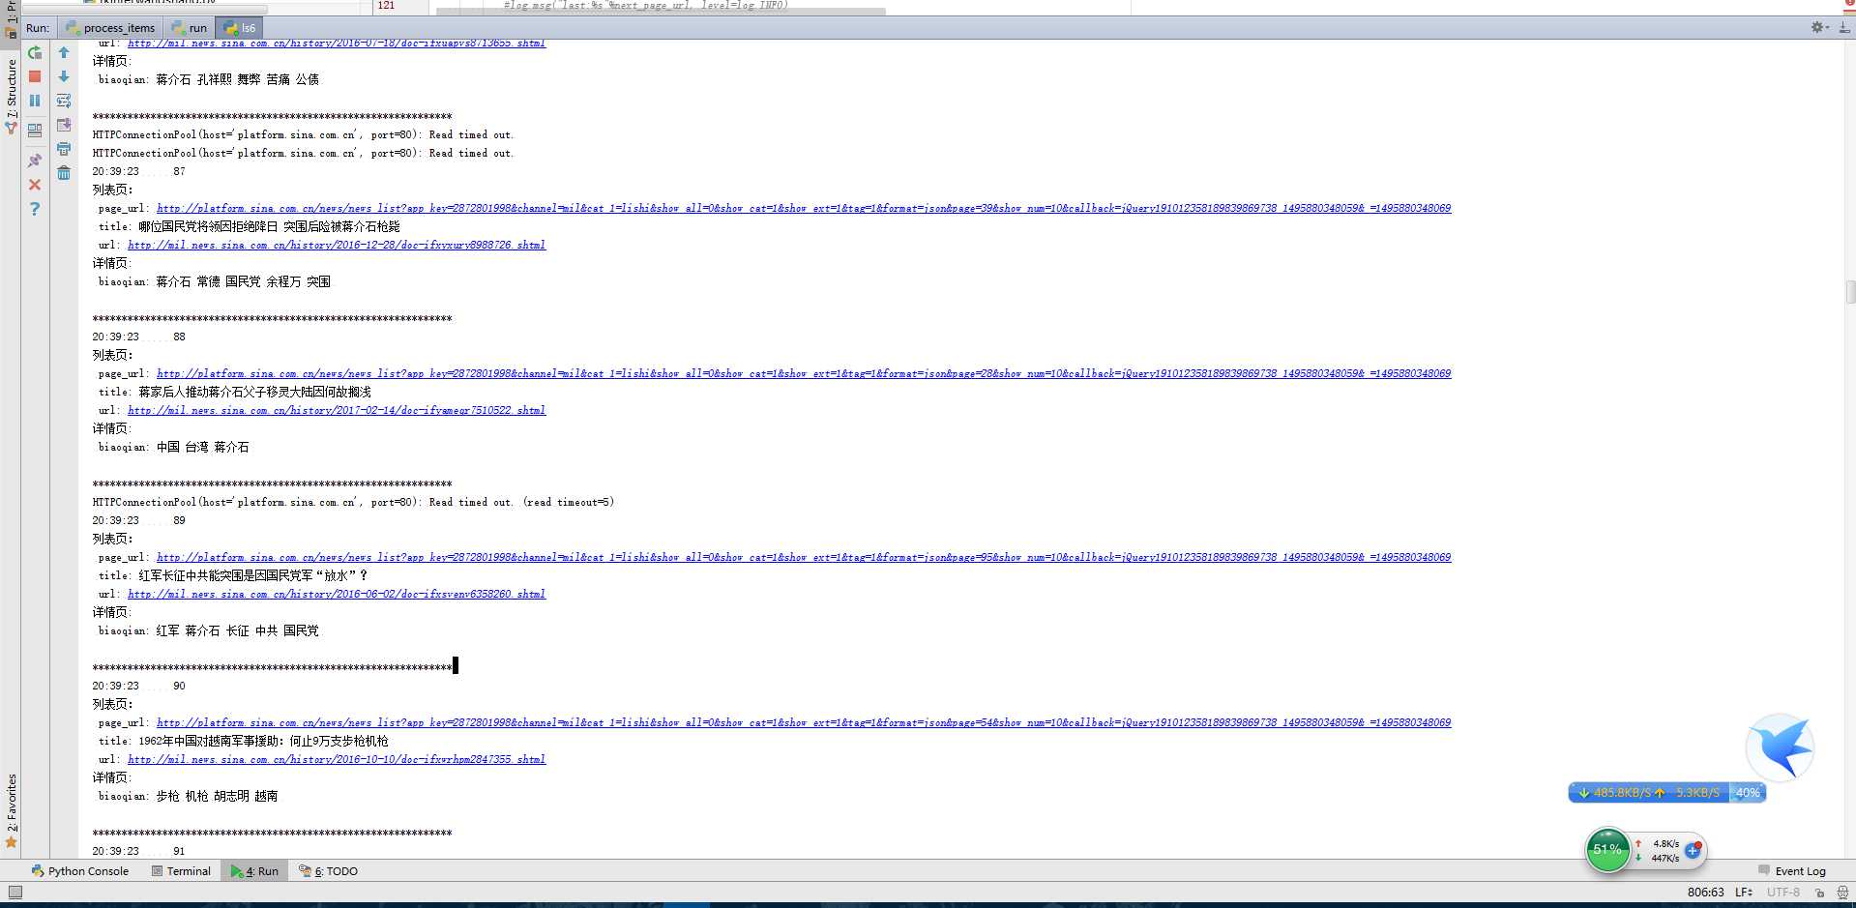Toggle scroll to end of console
The image size is (1856, 908).
tap(64, 125)
